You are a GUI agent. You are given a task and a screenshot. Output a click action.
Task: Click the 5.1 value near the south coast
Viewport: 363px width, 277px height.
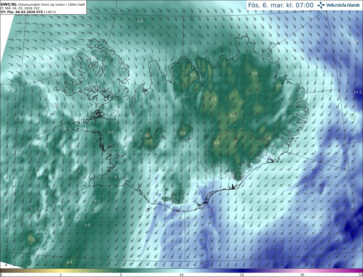[x=176, y=197]
